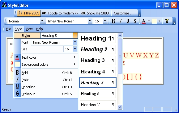
Task: Choose the Heading 4 style
Action: [98, 72]
